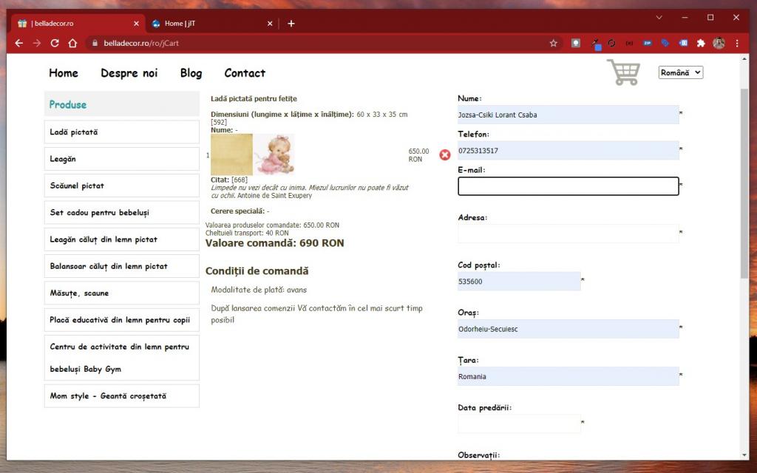Navigate to the Blog page
The image size is (757, 473).
(191, 73)
